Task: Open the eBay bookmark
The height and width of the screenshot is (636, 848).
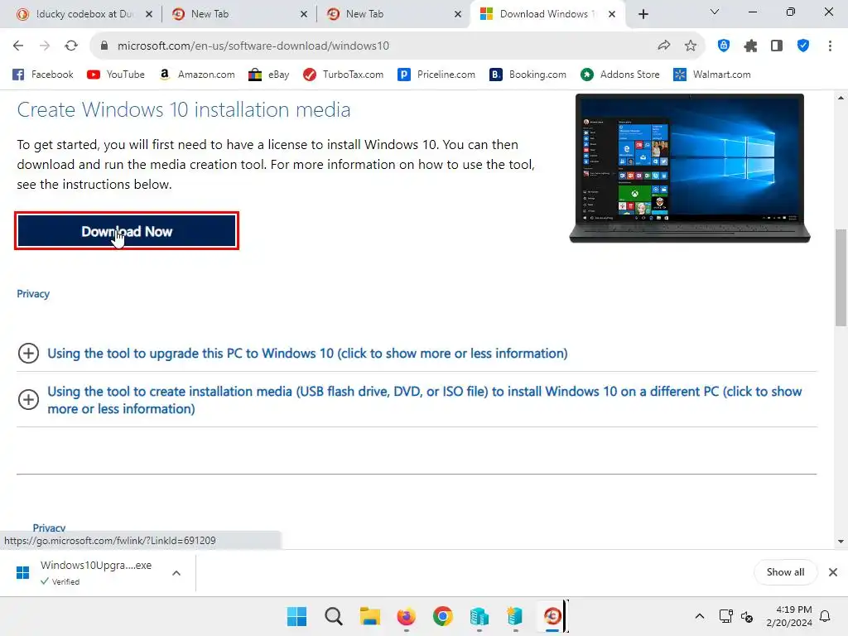Action: (269, 75)
